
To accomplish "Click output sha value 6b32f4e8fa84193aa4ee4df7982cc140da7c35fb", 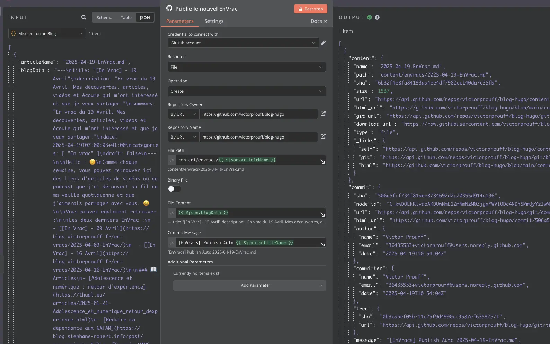I will pos(436,83).
